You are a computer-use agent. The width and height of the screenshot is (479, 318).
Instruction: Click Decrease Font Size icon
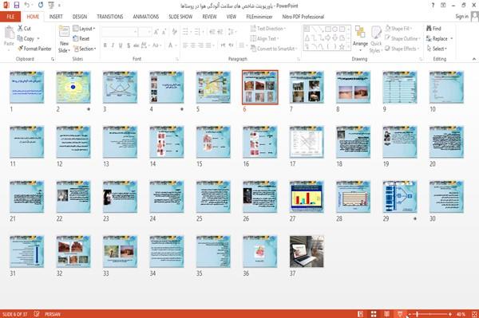click(x=164, y=32)
